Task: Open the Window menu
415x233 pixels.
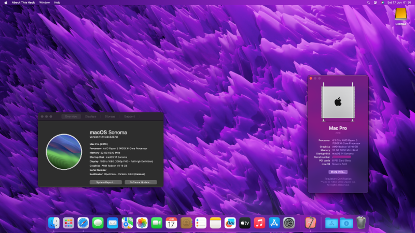Action: tap(45, 3)
